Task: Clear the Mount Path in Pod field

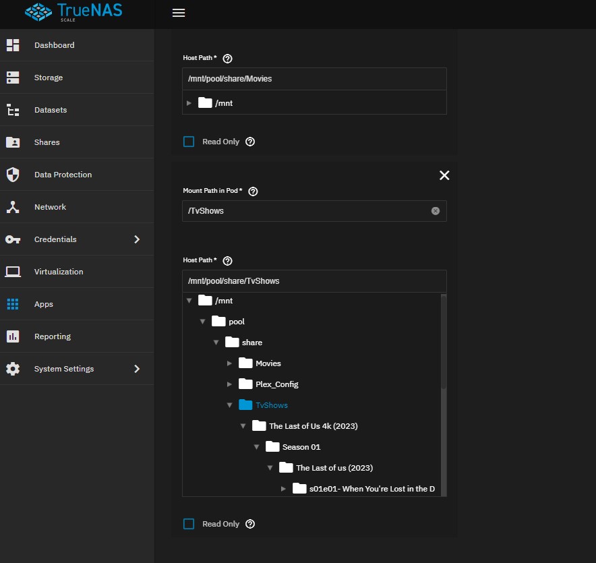Action: [x=436, y=211]
